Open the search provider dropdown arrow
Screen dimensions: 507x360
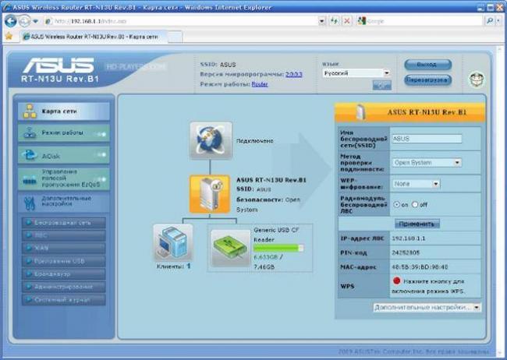pos(498,21)
